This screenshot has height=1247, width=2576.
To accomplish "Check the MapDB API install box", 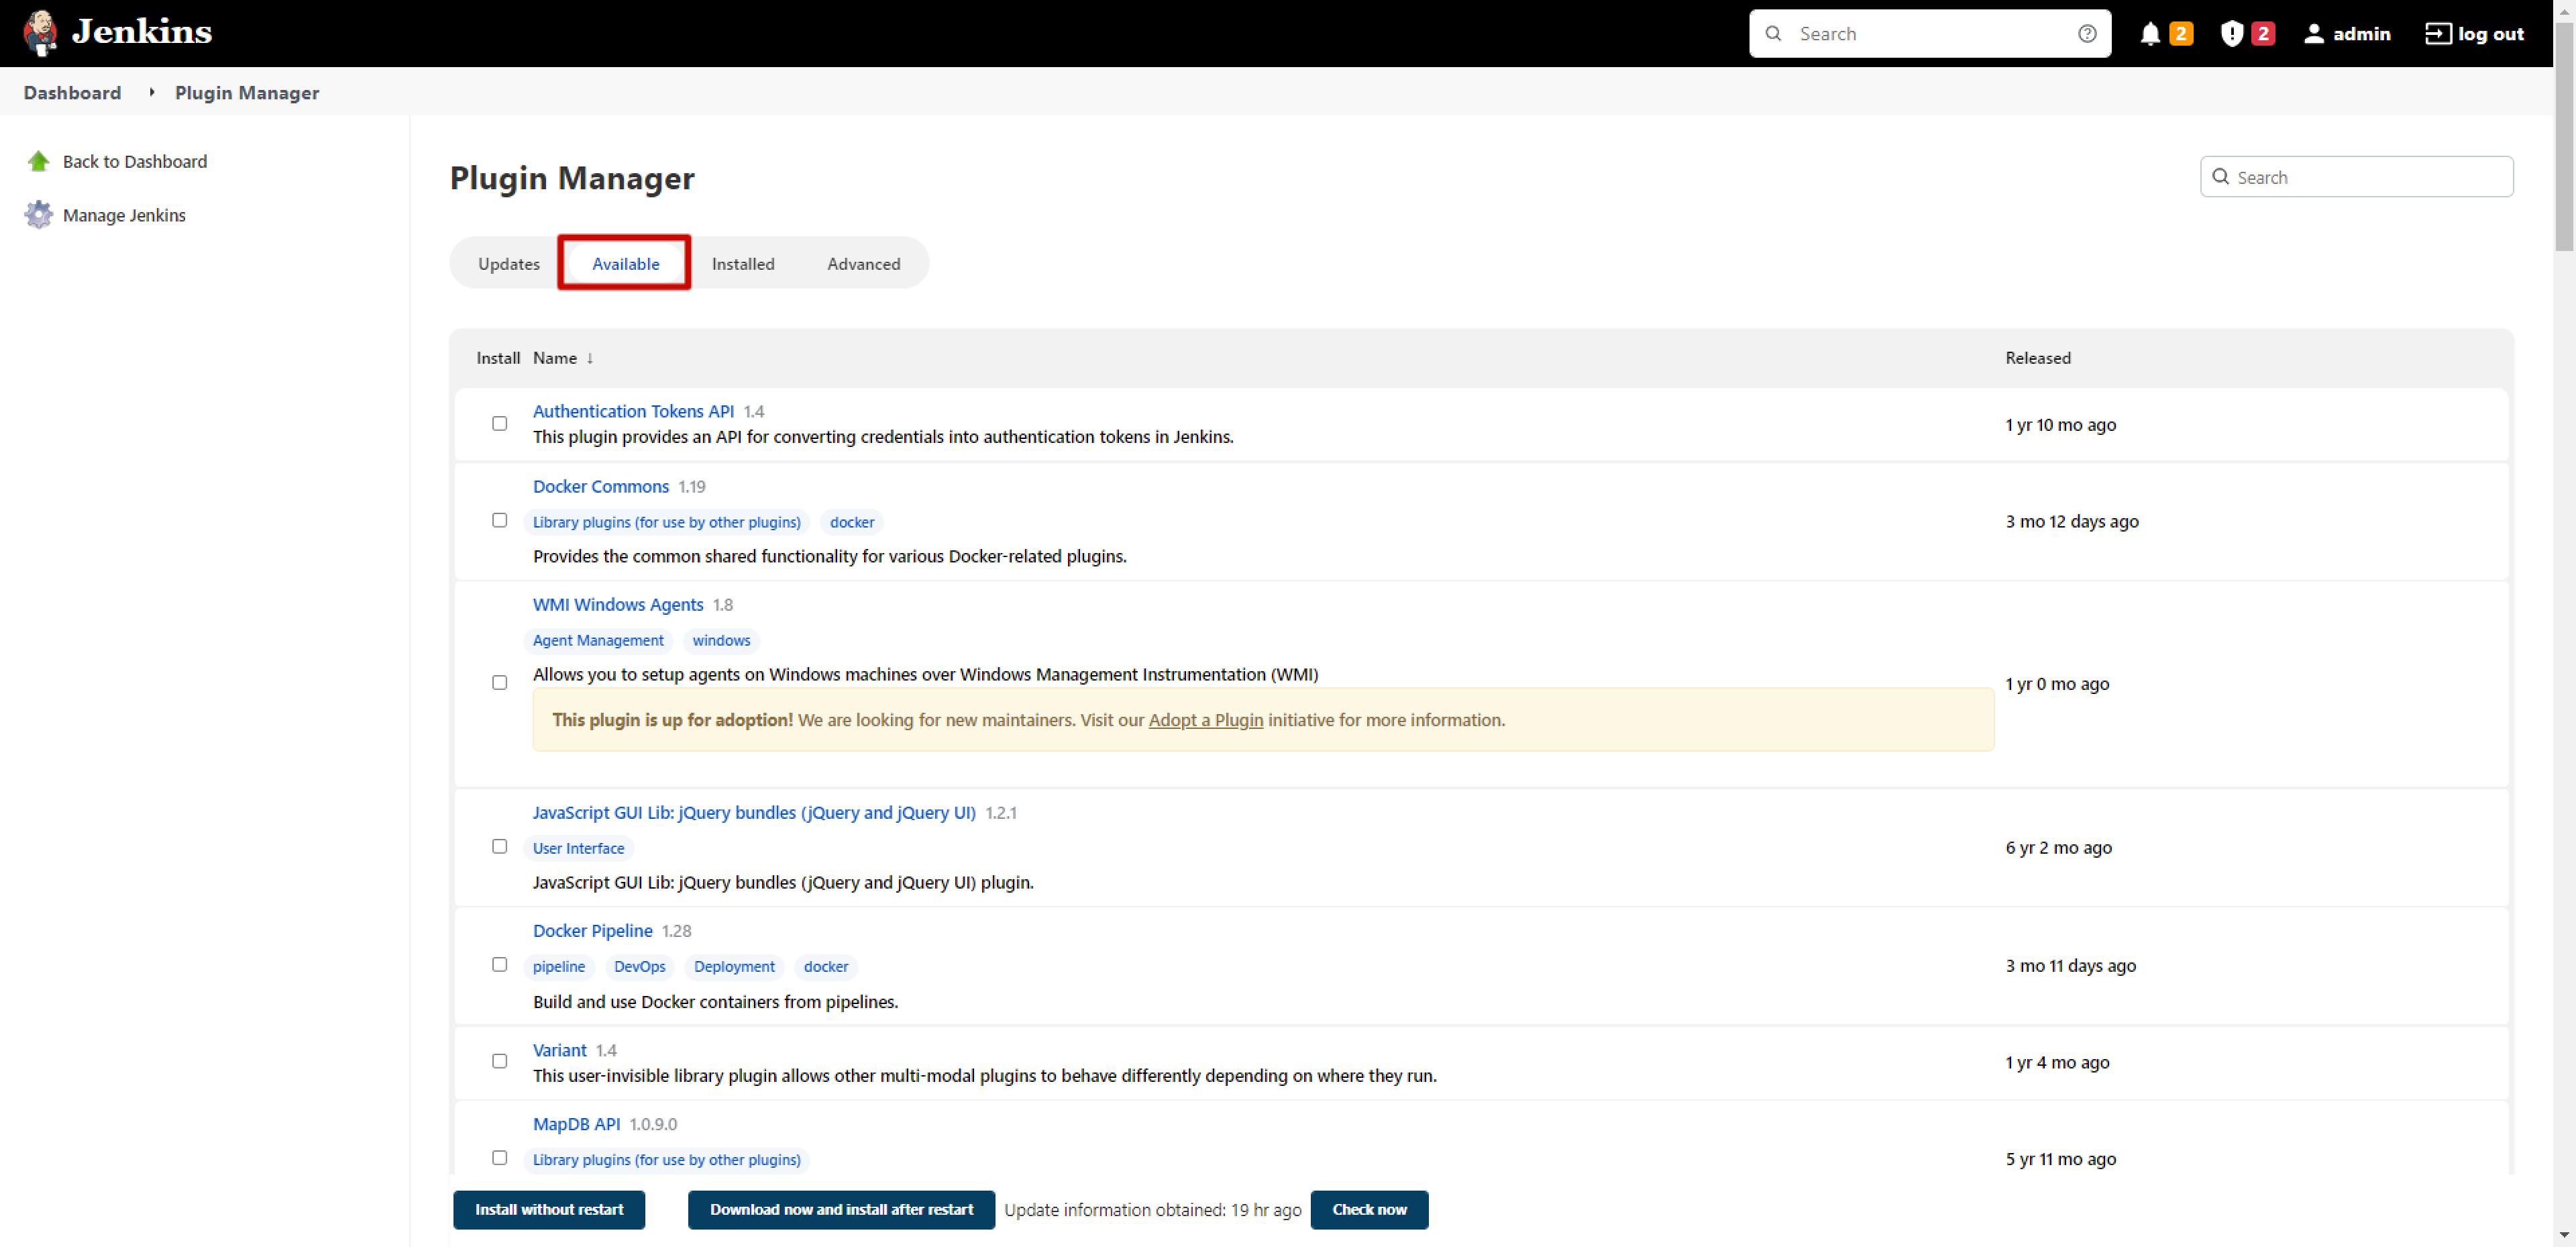I will point(499,1158).
